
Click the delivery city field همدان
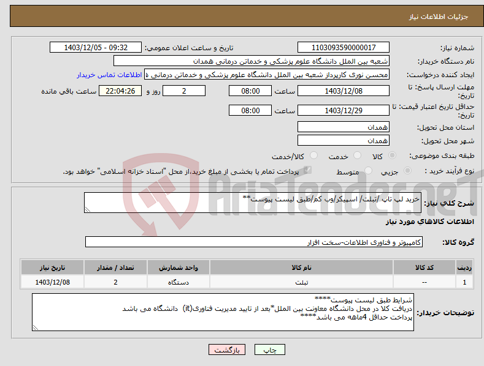pyautogui.click(x=344, y=141)
